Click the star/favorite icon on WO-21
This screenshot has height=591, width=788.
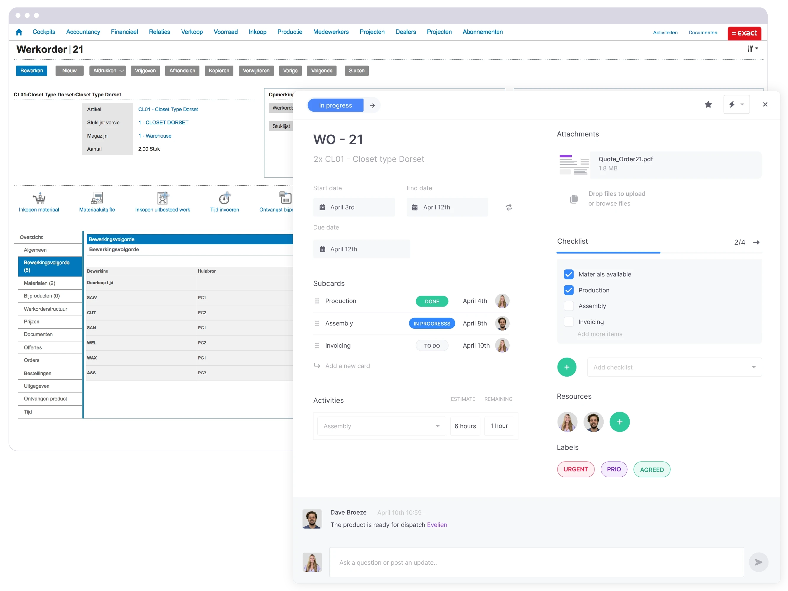[x=708, y=105]
